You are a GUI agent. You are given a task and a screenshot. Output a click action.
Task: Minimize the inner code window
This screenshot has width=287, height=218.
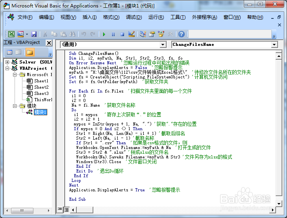click(x=272, y=18)
